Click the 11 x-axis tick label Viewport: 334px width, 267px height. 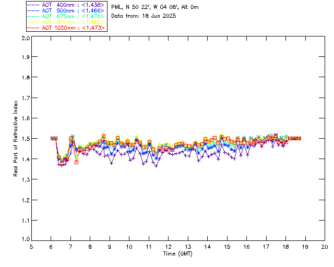coord(149,247)
